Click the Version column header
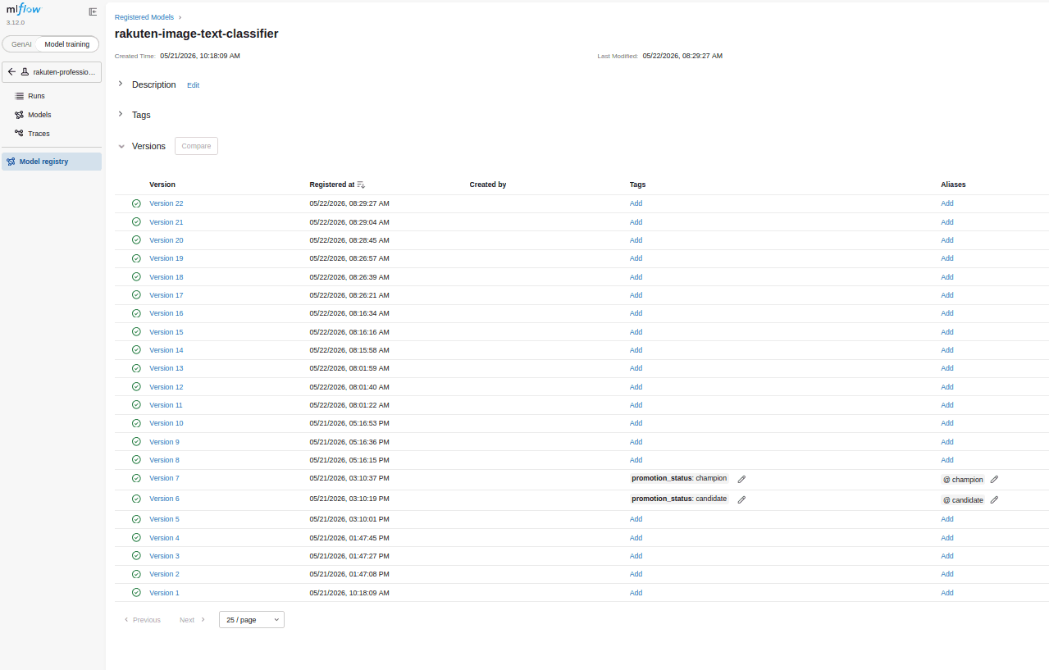The width and height of the screenshot is (1049, 670). [162, 185]
